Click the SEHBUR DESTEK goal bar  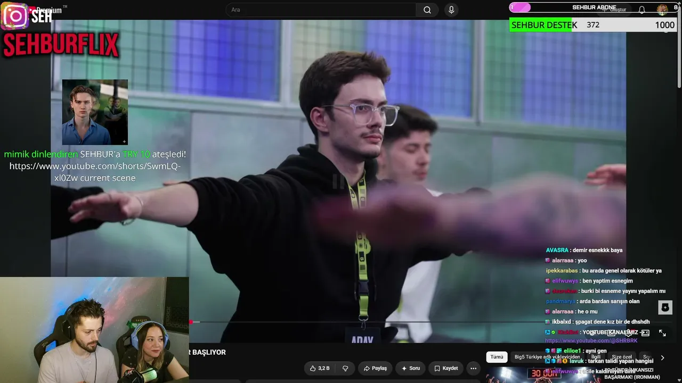point(593,25)
